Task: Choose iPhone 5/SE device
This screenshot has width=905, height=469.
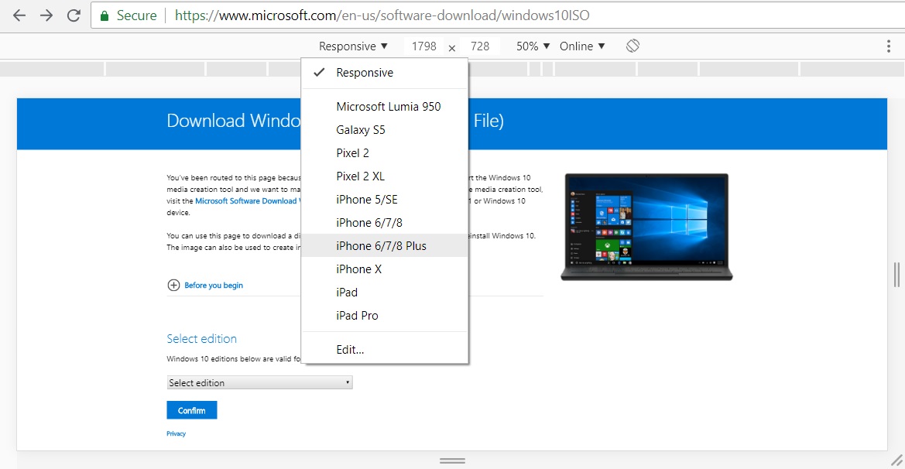Action: coord(385,200)
